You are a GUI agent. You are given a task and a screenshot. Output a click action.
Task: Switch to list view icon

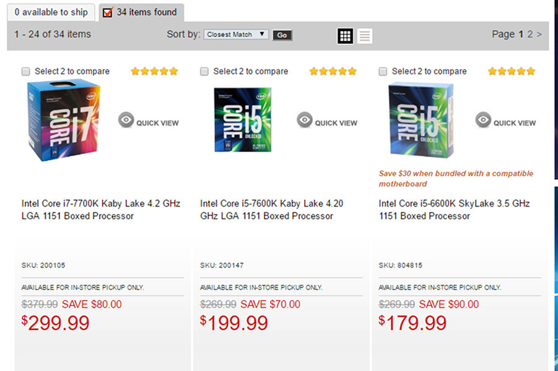[x=365, y=36]
